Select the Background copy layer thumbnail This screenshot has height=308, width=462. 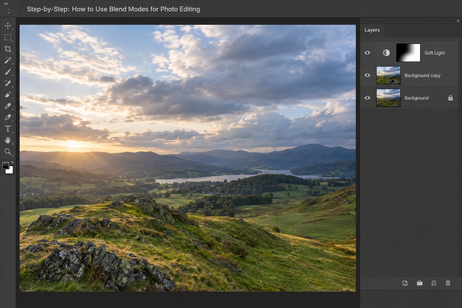(x=388, y=75)
